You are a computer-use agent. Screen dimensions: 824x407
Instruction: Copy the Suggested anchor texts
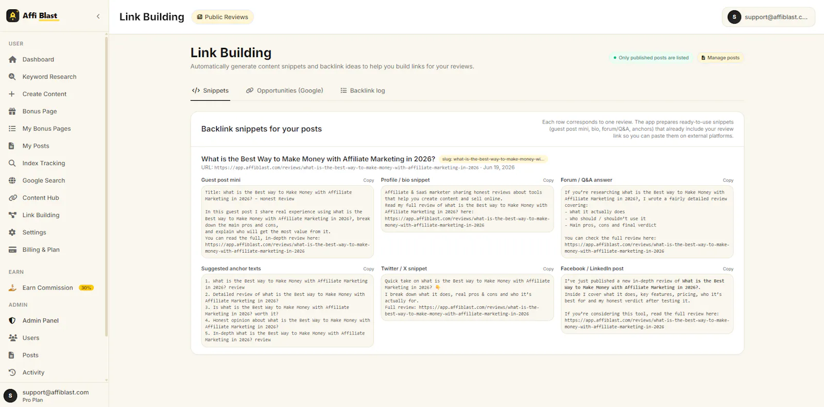point(369,269)
